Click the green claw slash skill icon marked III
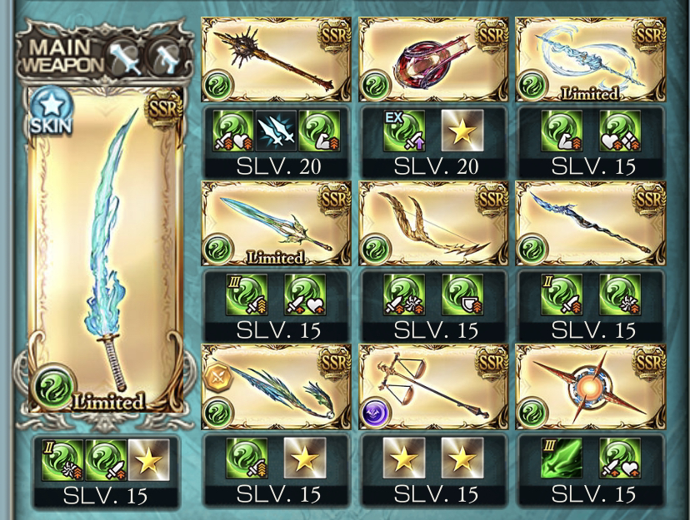 pyautogui.click(x=561, y=458)
